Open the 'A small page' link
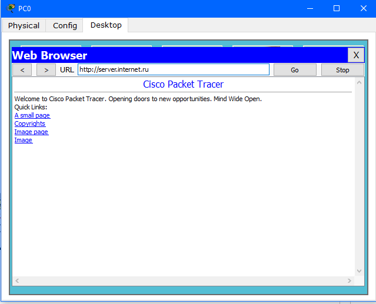The width and height of the screenshot is (376, 304). [x=32, y=115]
